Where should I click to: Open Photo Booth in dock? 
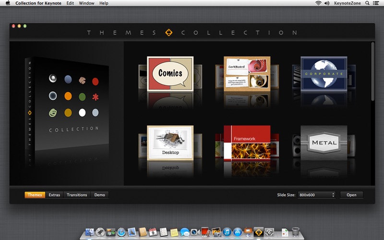tap(205, 232)
